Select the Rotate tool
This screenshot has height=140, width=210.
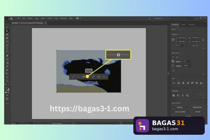[7, 52]
